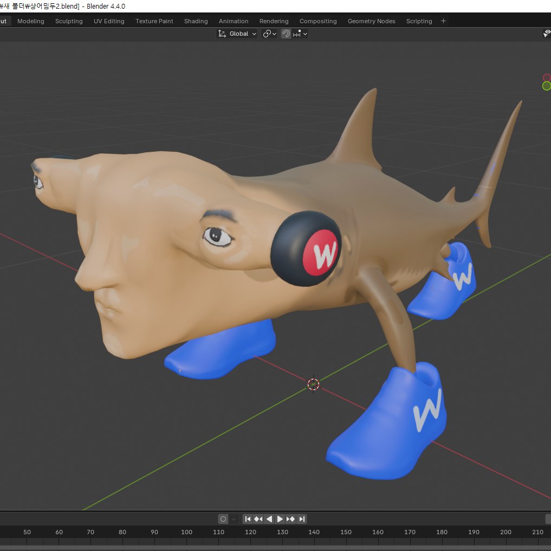
Task: Open the Global transform orientation dropdown
Action: 237,34
